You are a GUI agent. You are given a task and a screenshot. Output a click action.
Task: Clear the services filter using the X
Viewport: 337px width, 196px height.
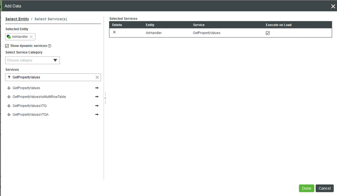97,77
